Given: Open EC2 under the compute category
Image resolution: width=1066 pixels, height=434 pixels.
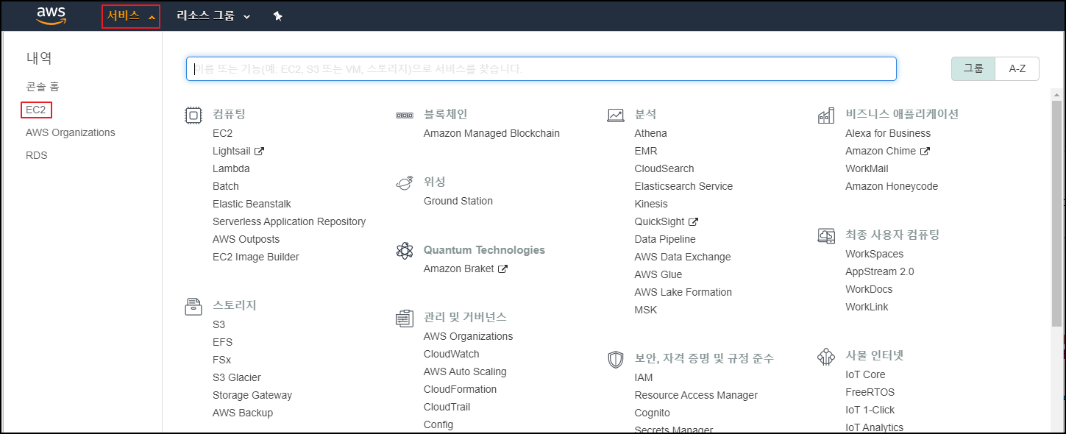Looking at the screenshot, I should (222, 133).
